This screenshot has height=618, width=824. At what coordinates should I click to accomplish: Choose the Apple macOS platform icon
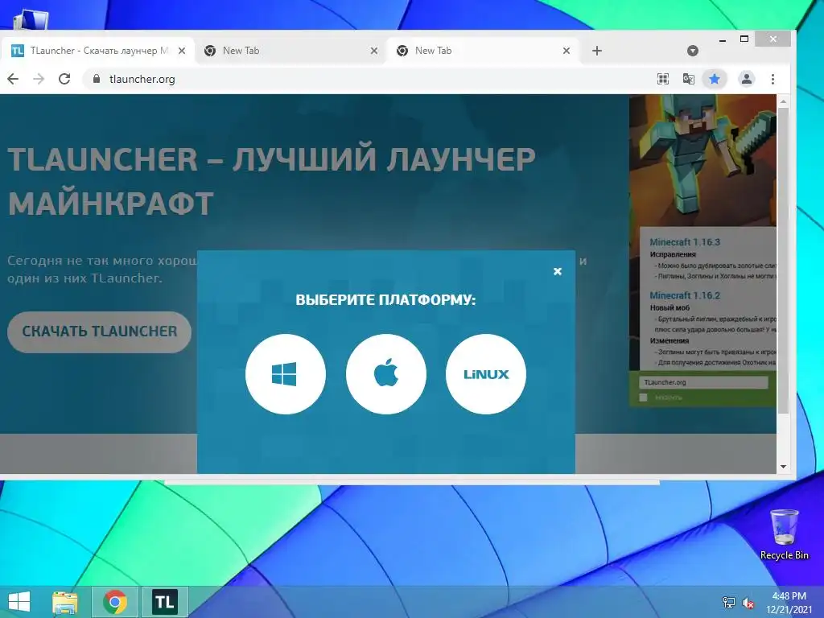(x=385, y=374)
